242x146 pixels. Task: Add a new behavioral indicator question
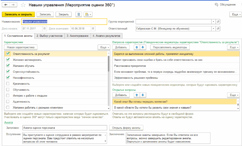point(121,47)
